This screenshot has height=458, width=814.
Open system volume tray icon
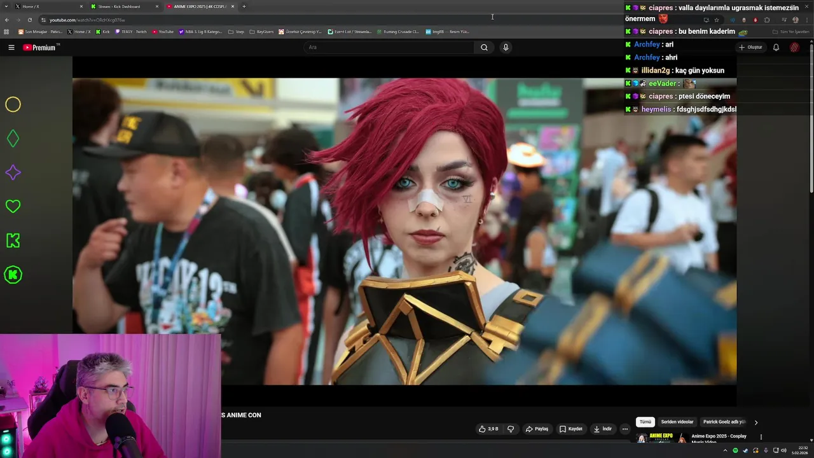[x=784, y=450]
